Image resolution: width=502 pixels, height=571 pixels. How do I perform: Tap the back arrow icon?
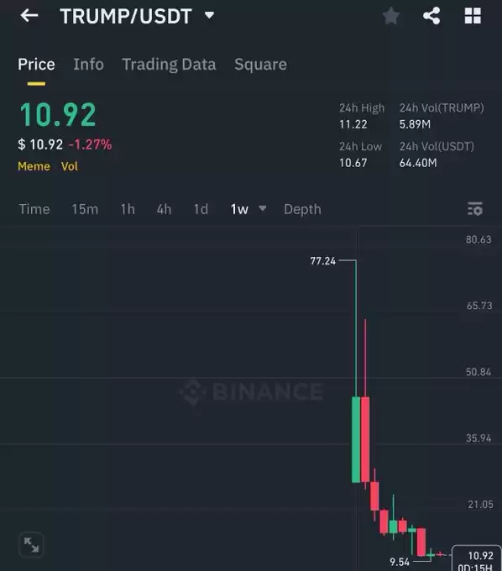(x=29, y=16)
